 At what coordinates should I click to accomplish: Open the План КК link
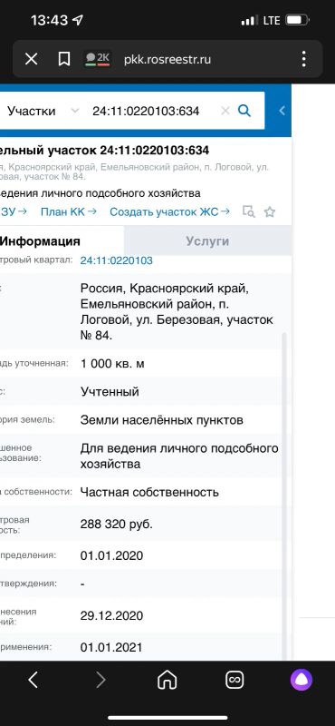(x=69, y=211)
